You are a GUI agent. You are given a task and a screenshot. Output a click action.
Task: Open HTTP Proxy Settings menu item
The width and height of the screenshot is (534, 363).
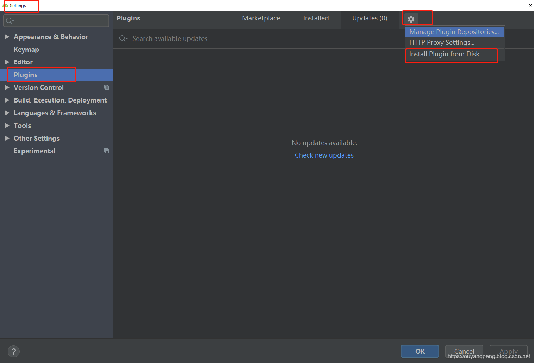(455, 43)
